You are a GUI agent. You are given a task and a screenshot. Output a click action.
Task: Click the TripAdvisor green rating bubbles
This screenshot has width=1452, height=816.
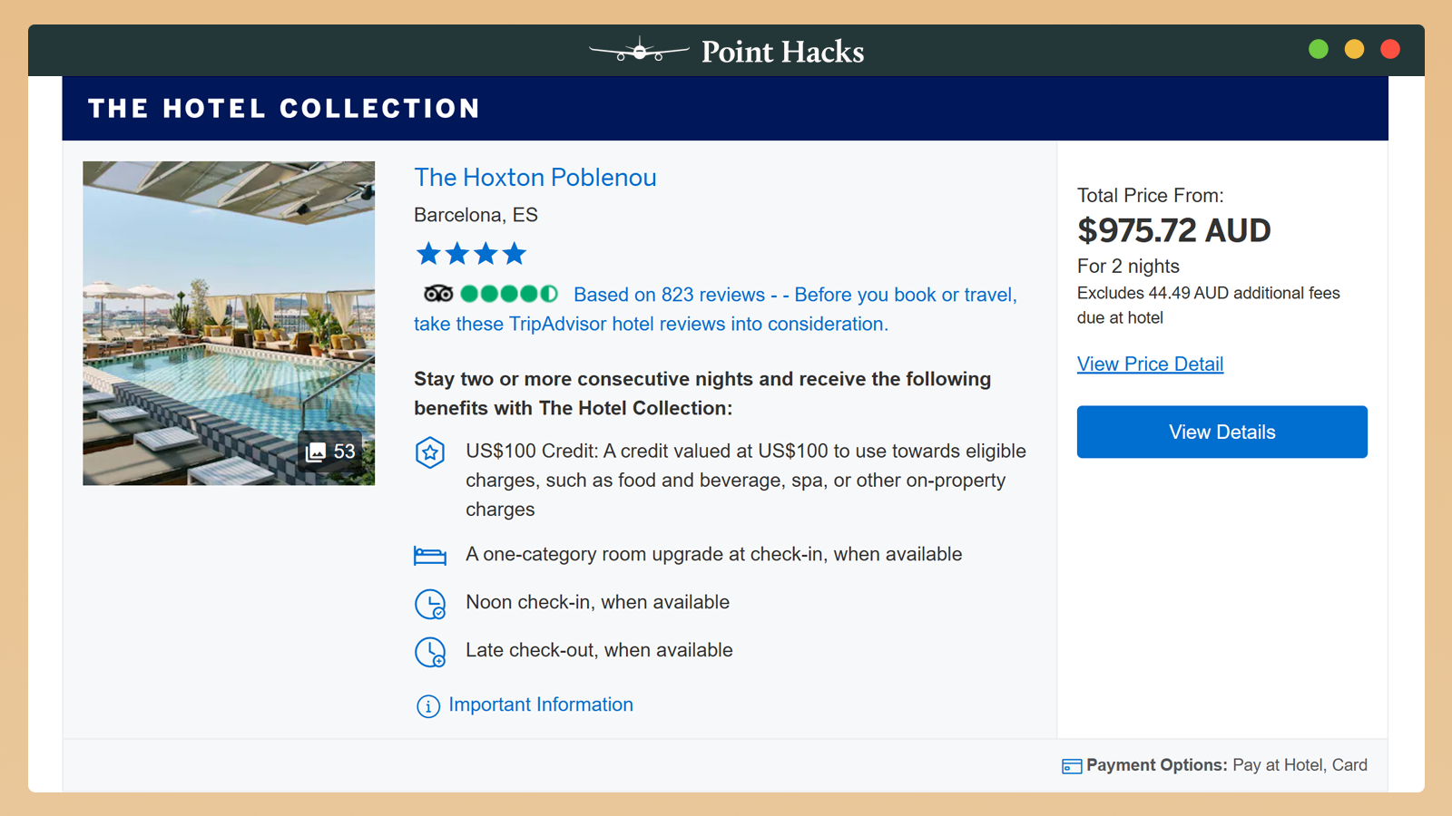pyautogui.click(x=509, y=294)
